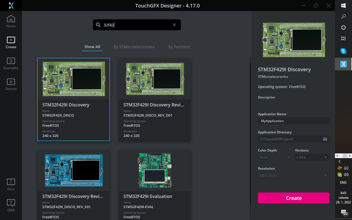Go to the Home section in sidebar
This screenshot has height=220, width=352.
tap(11, 21)
